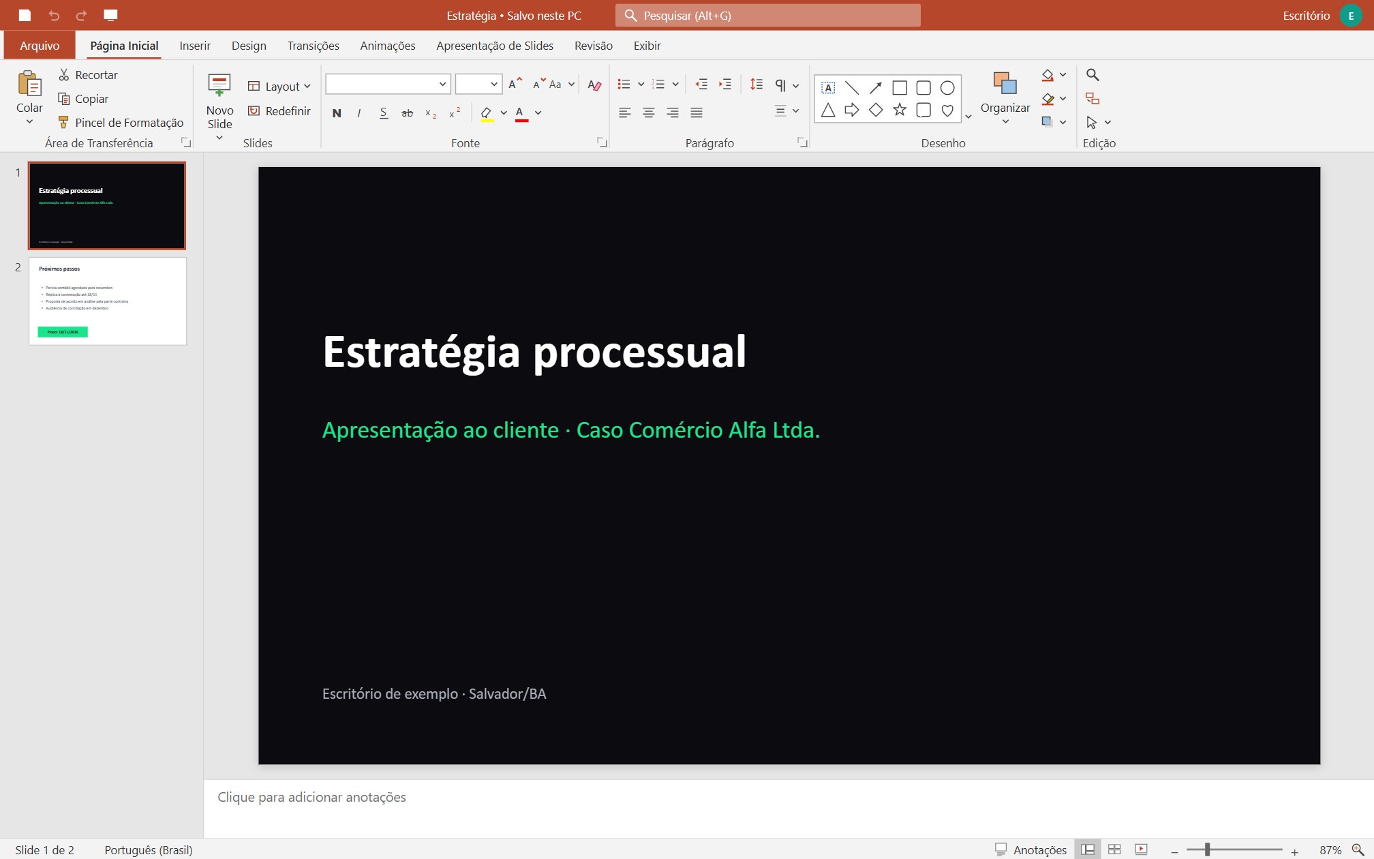Insert a heart shape
Screen dimensions: 1374x859
pyautogui.click(x=947, y=110)
